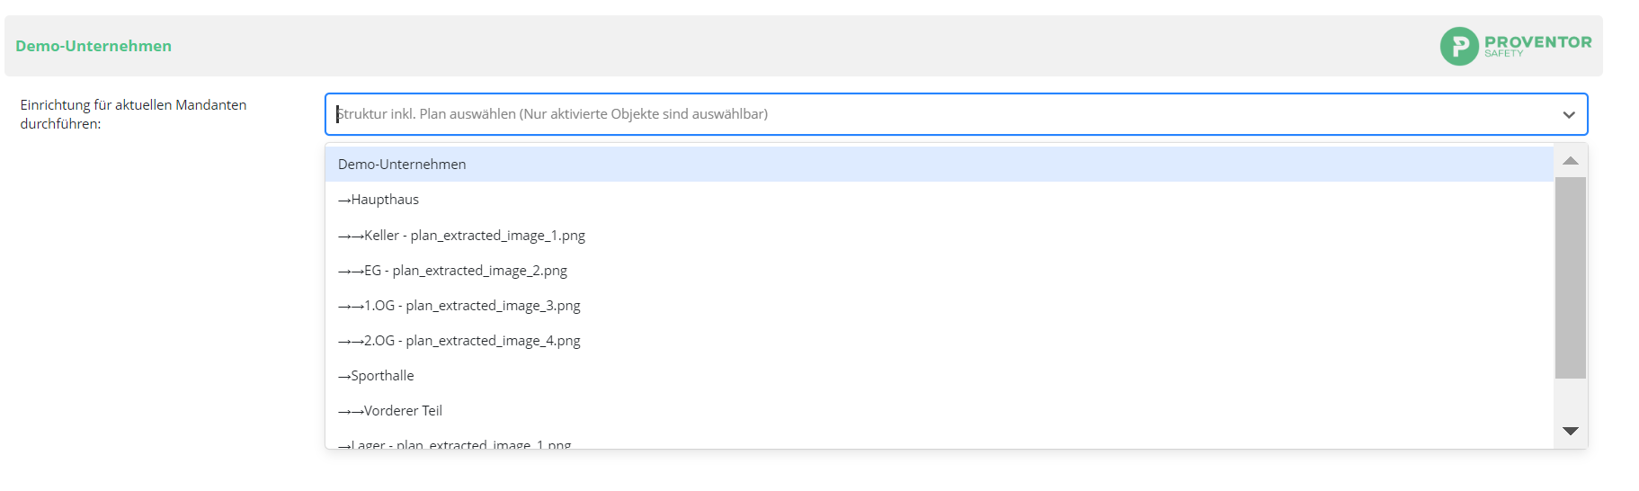Click the scrollbar track below the thumb
The image size is (1639, 491).
coord(1571,397)
